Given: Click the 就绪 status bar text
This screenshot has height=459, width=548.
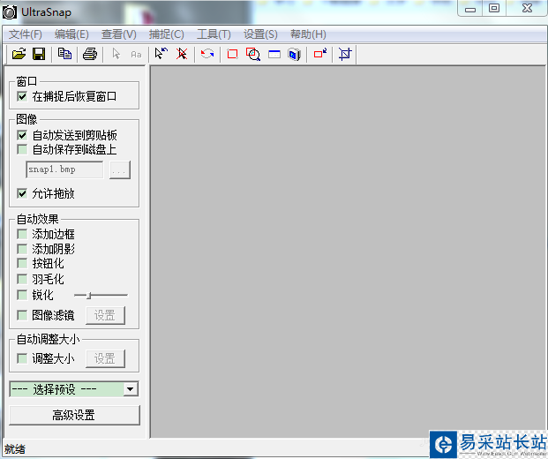Looking at the screenshot, I should tap(15, 449).
